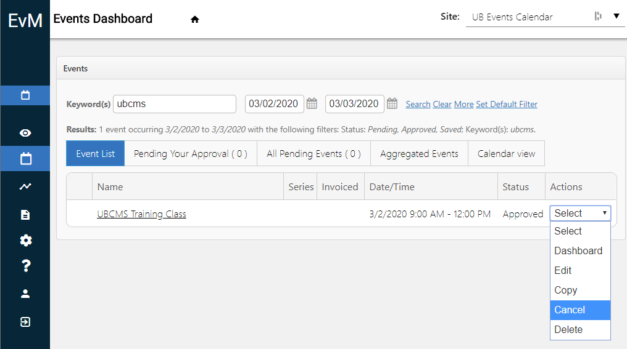Click the sign-out icon in the sidebar
The height and width of the screenshot is (349, 627).
[x=25, y=322]
